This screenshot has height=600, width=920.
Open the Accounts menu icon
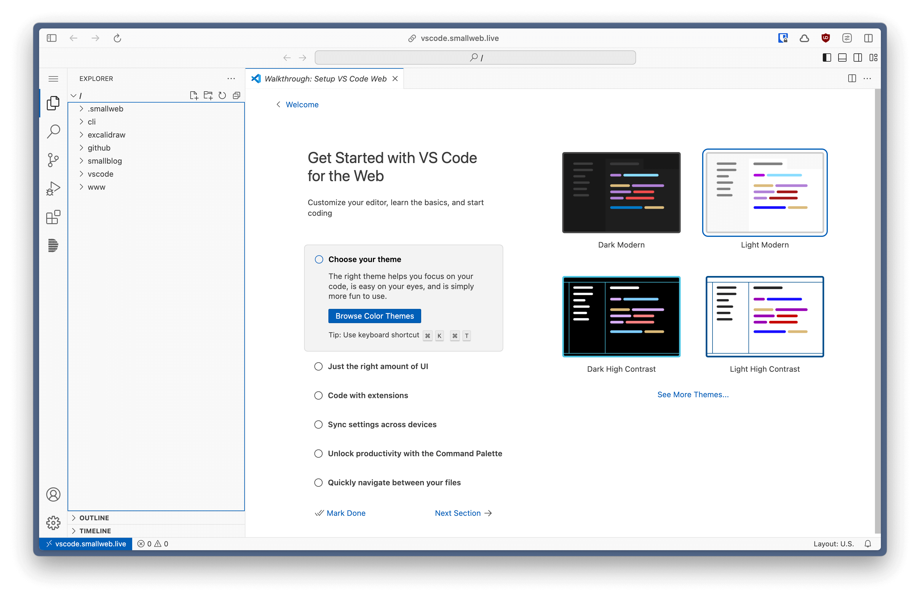53,494
